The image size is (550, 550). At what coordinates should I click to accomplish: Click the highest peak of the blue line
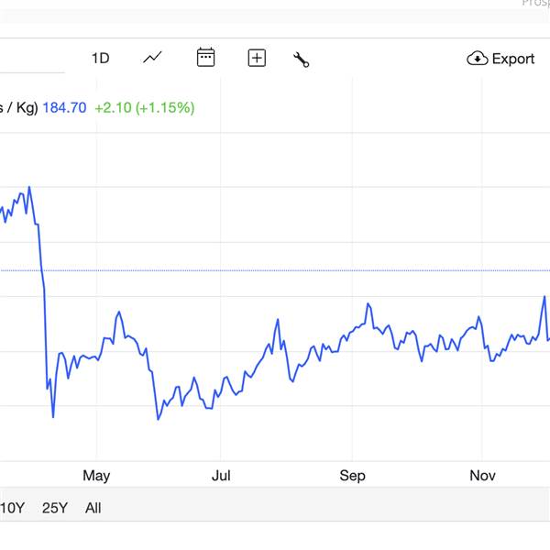(29, 187)
